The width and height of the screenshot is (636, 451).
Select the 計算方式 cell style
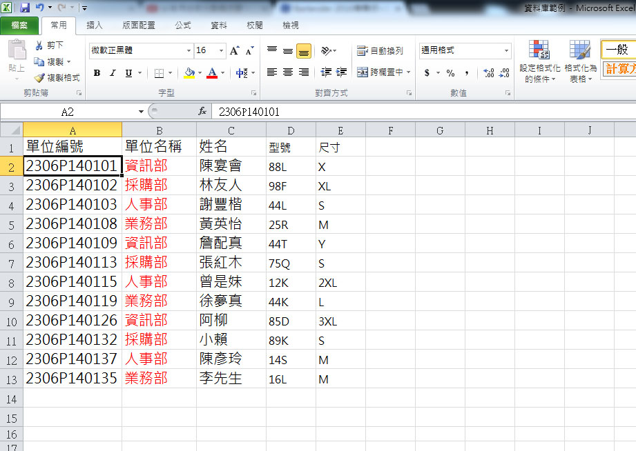(619, 68)
